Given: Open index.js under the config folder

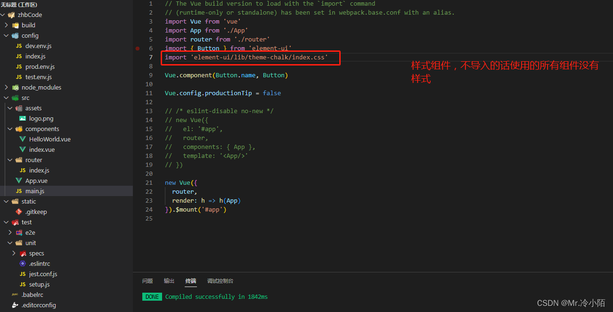Looking at the screenshot, I should [x=35, y=56].
